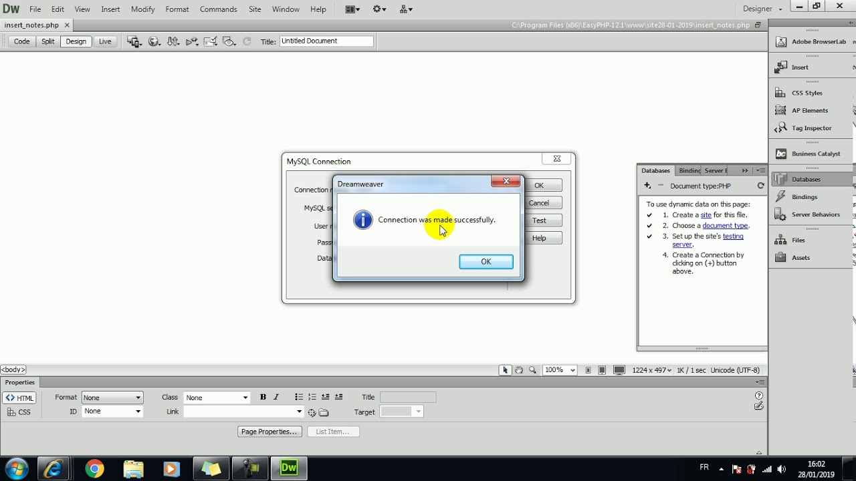Screen dimensions: 856x481
Task: Open the Databases panel options menu
Action: tap(761, 170)
